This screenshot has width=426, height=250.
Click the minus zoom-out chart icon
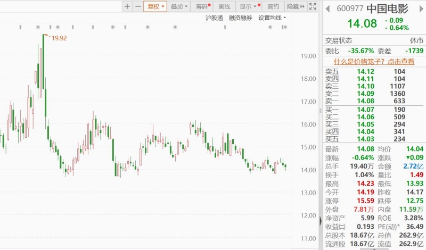coord(138,6)
